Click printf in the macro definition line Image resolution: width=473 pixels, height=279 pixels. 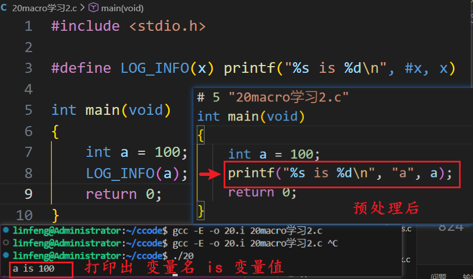click(249, 68)
